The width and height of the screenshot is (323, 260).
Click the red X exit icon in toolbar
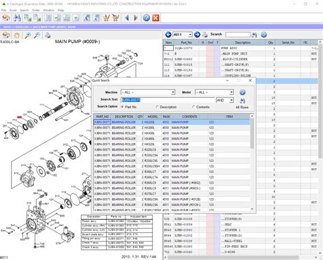[155, 18]
